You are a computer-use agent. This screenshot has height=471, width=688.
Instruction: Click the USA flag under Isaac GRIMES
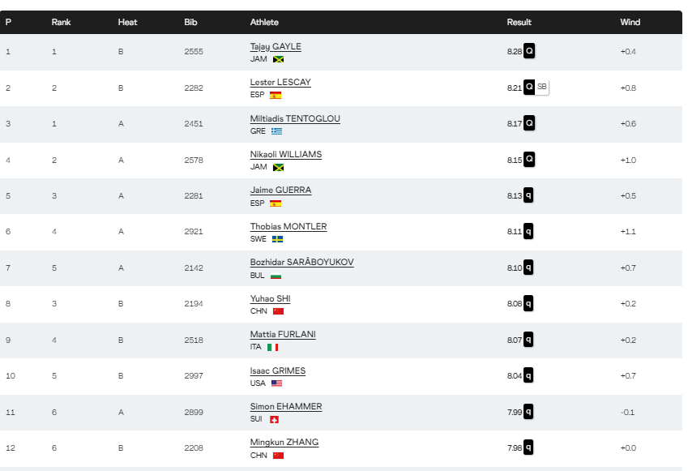(276, 383)
